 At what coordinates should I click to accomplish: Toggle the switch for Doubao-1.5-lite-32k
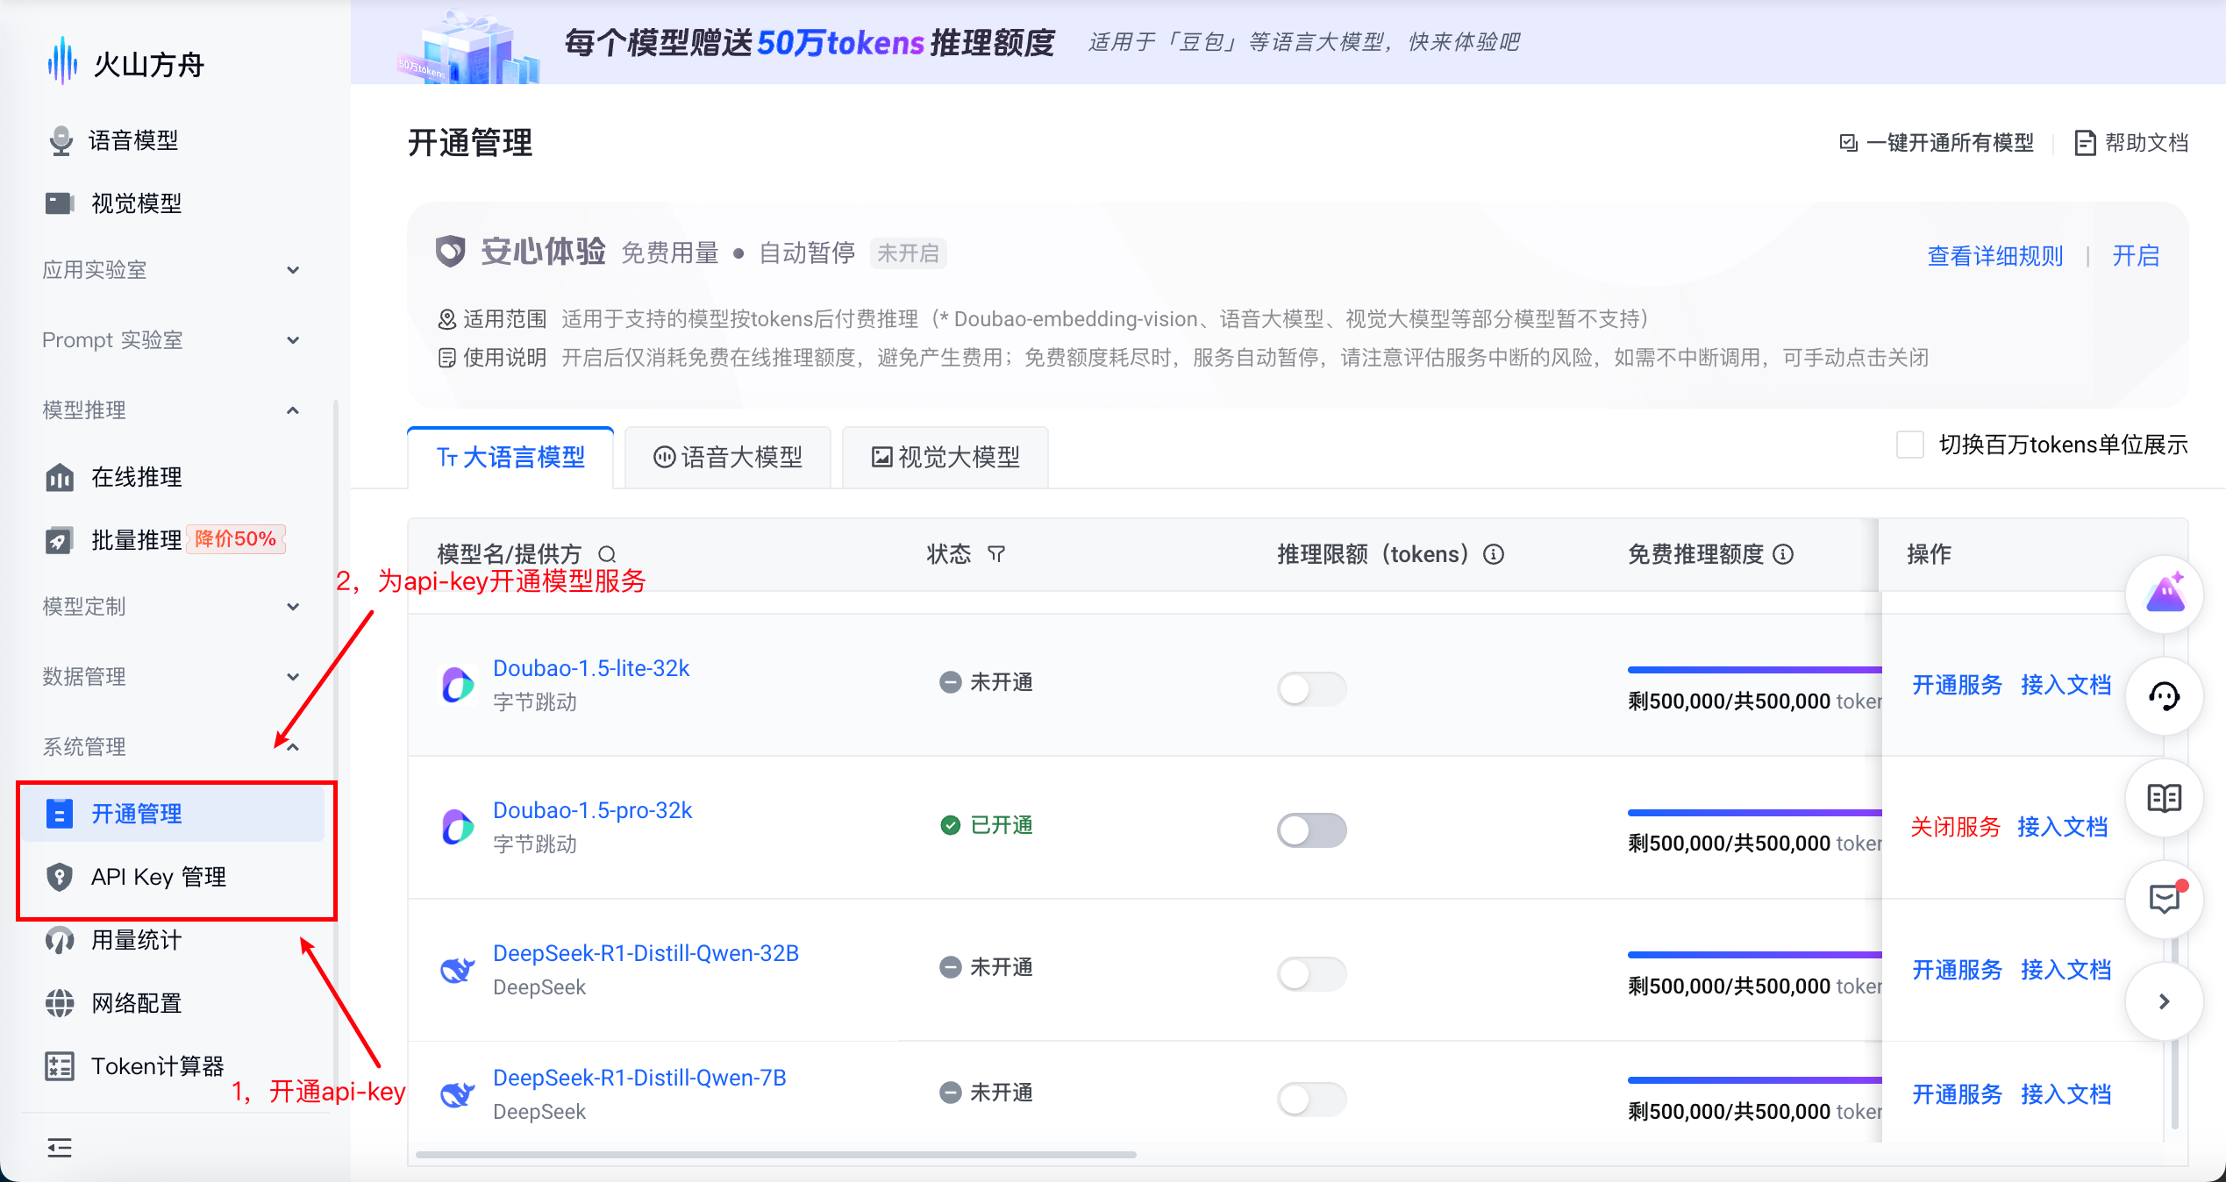point(1311,689)
